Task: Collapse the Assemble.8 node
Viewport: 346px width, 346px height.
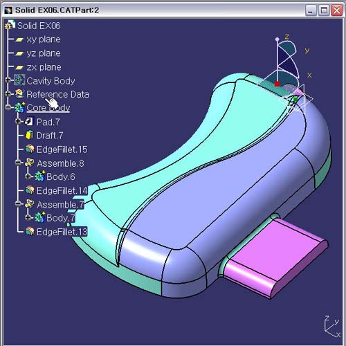Action: [x=18, y=163]
